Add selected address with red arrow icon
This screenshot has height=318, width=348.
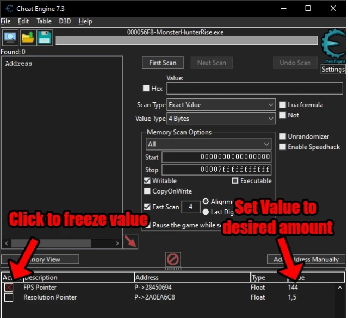tap(130, 241)
